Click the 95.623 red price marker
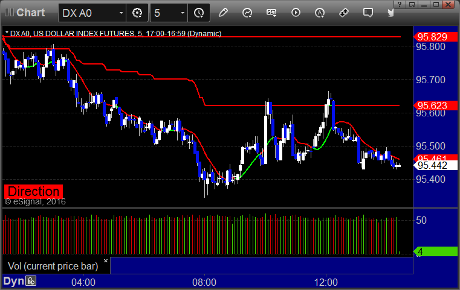Viewport: 460px width, 290px height. click(x=435, y=106)
